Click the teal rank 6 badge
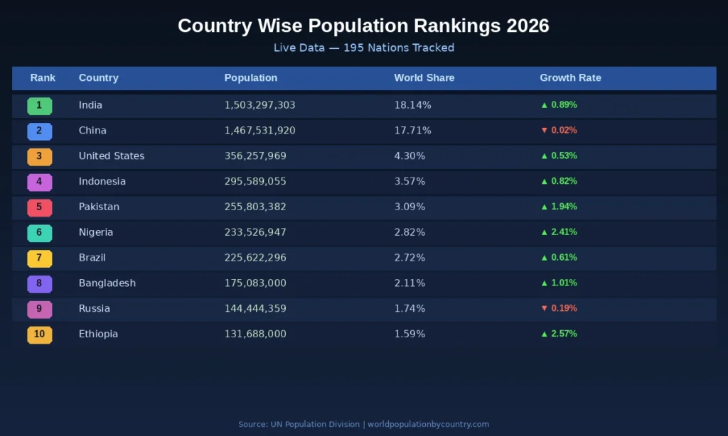The width and height of the screenshot is (728, 436). point(39,233)
